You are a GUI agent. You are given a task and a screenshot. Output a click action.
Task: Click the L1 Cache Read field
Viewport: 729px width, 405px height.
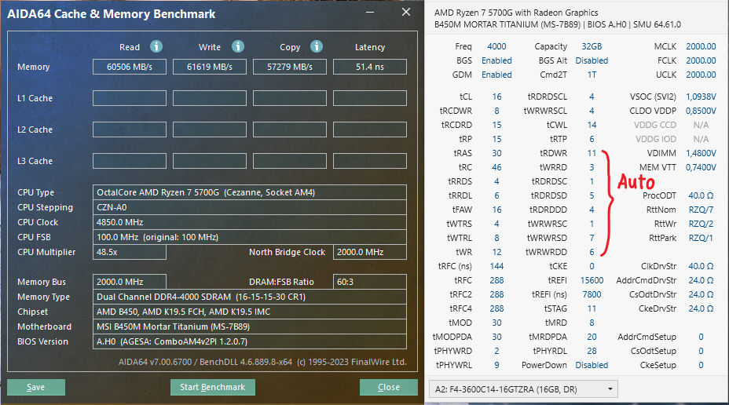pyautogui.click(x=130, y=98)
